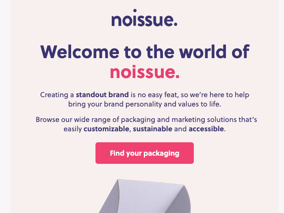The image size is (284, 213).
Task: Select the bold word accessible
Action: [206, 129]
